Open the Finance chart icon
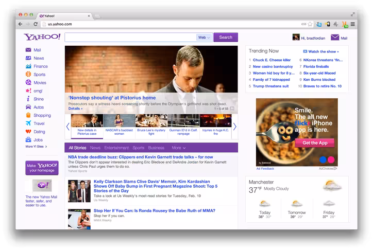Viewport: 373px width, 251px height. 28,66
